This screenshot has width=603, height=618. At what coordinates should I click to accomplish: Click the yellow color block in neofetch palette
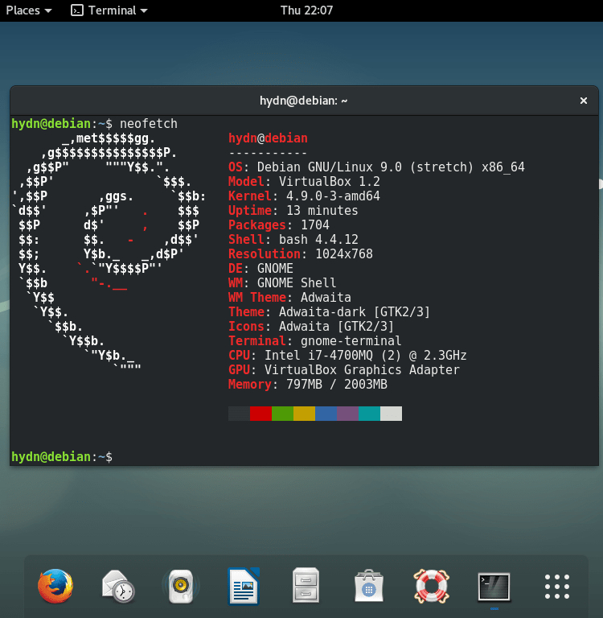[x=304, y=414]
